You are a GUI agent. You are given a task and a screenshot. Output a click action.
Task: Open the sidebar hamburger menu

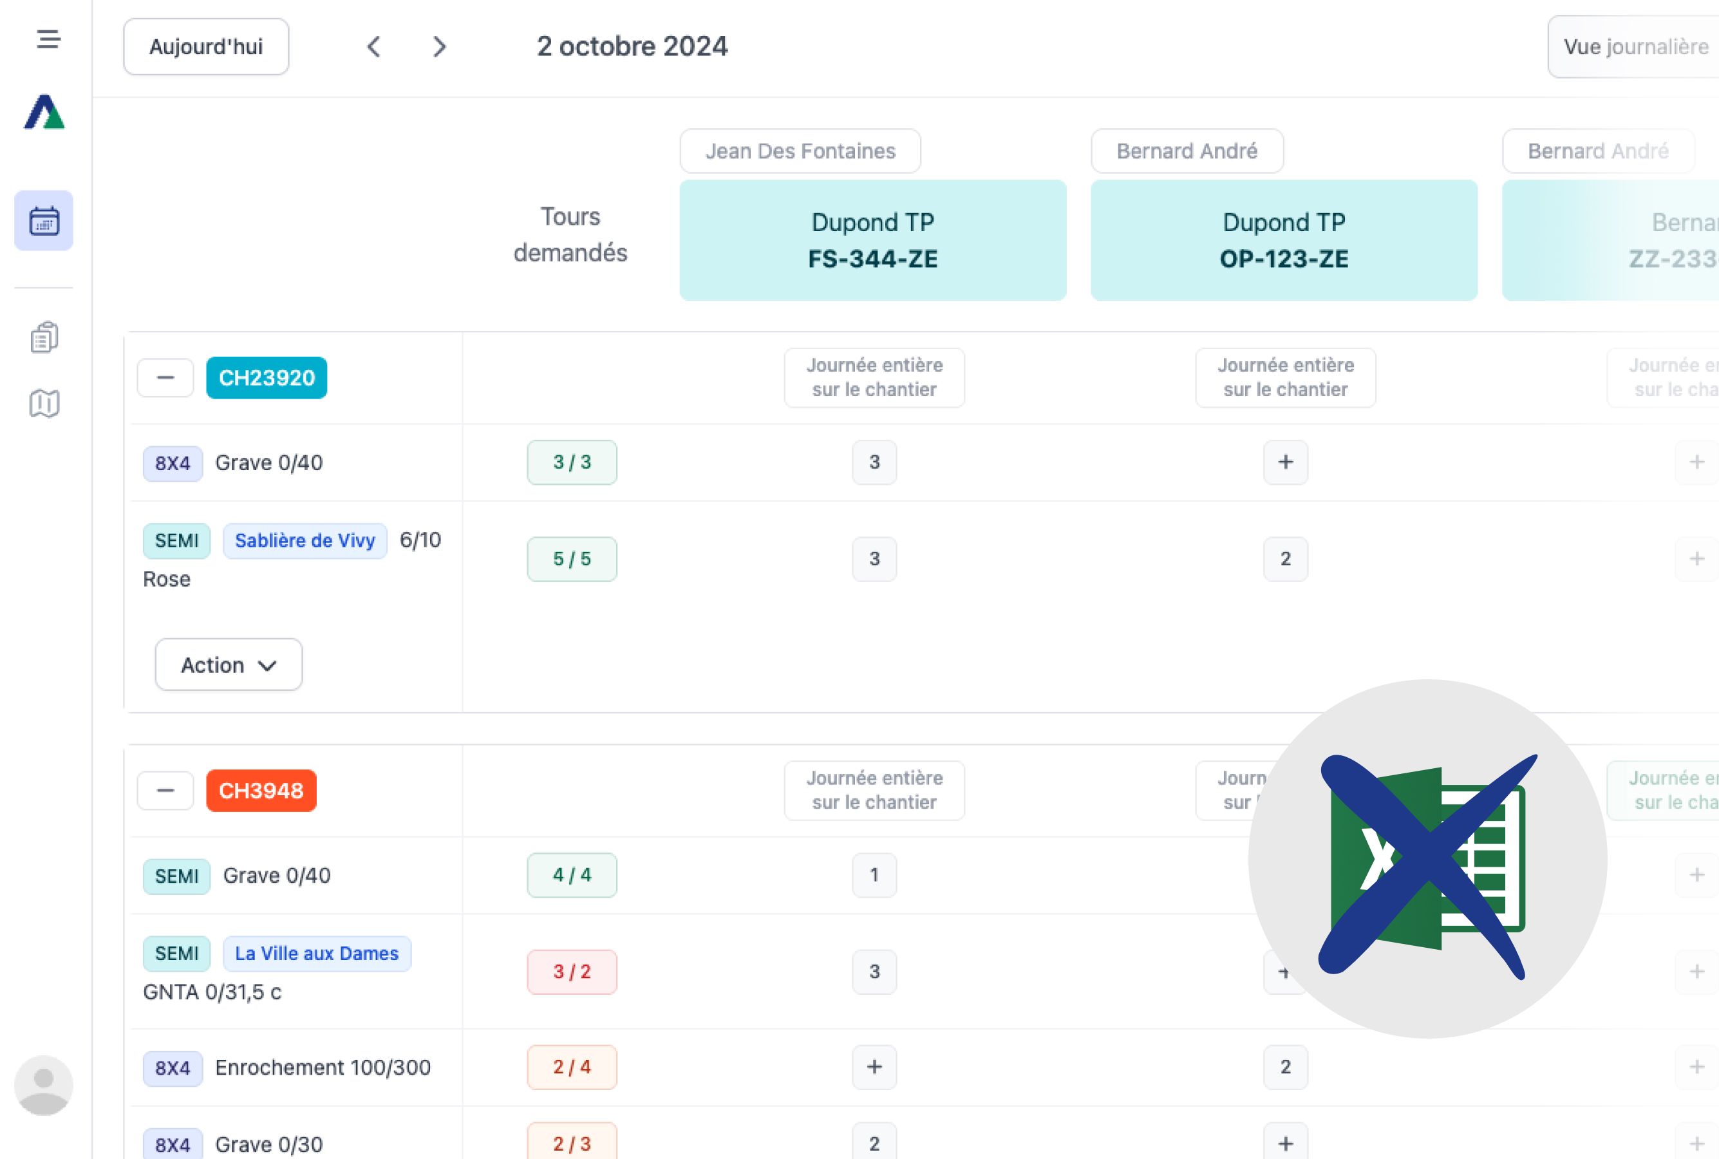pyautogui.click(x=47, y=39)
